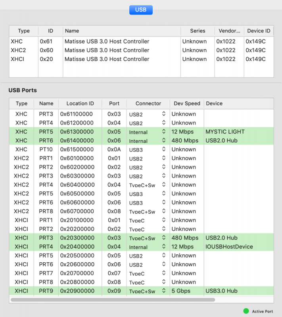The height and width of the screenshot is (317, 282).
Task: Click the green Active Port indicator dot
Action: [x=246, y=311]
